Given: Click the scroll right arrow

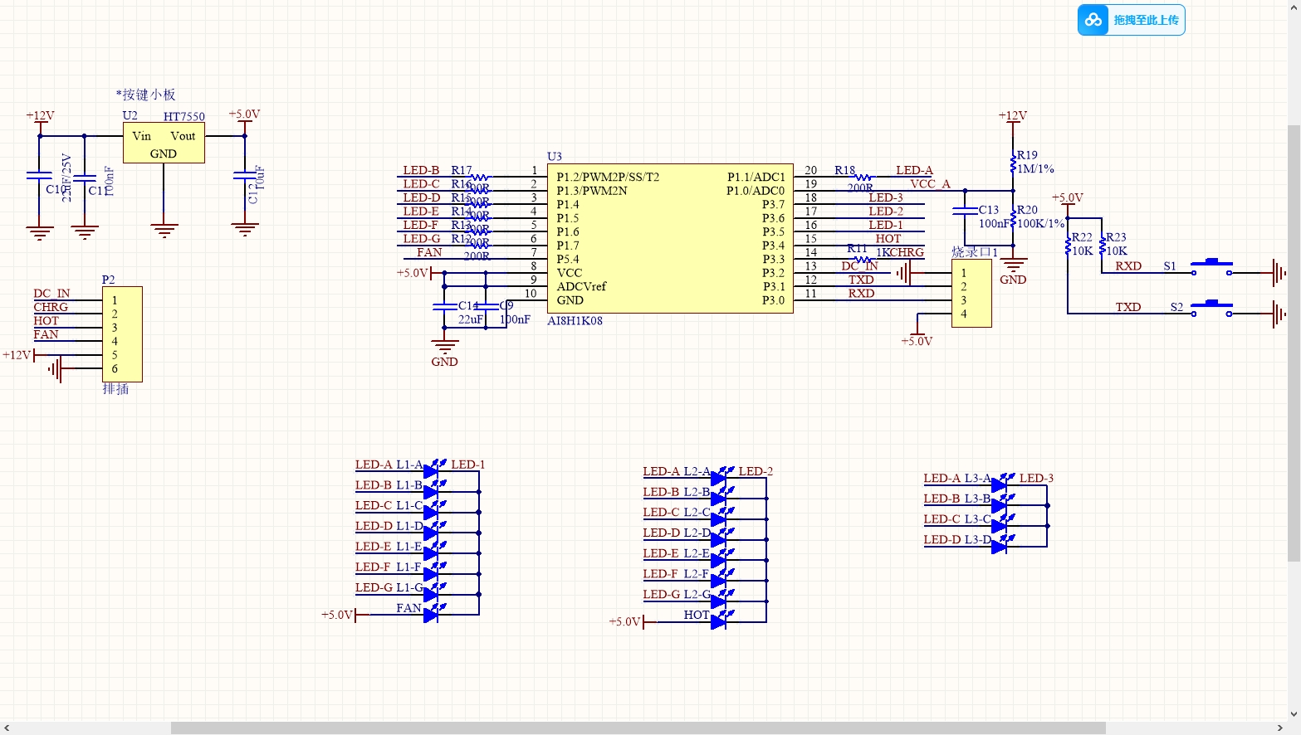Looking at the screenshot, I should pos(1280,728).
